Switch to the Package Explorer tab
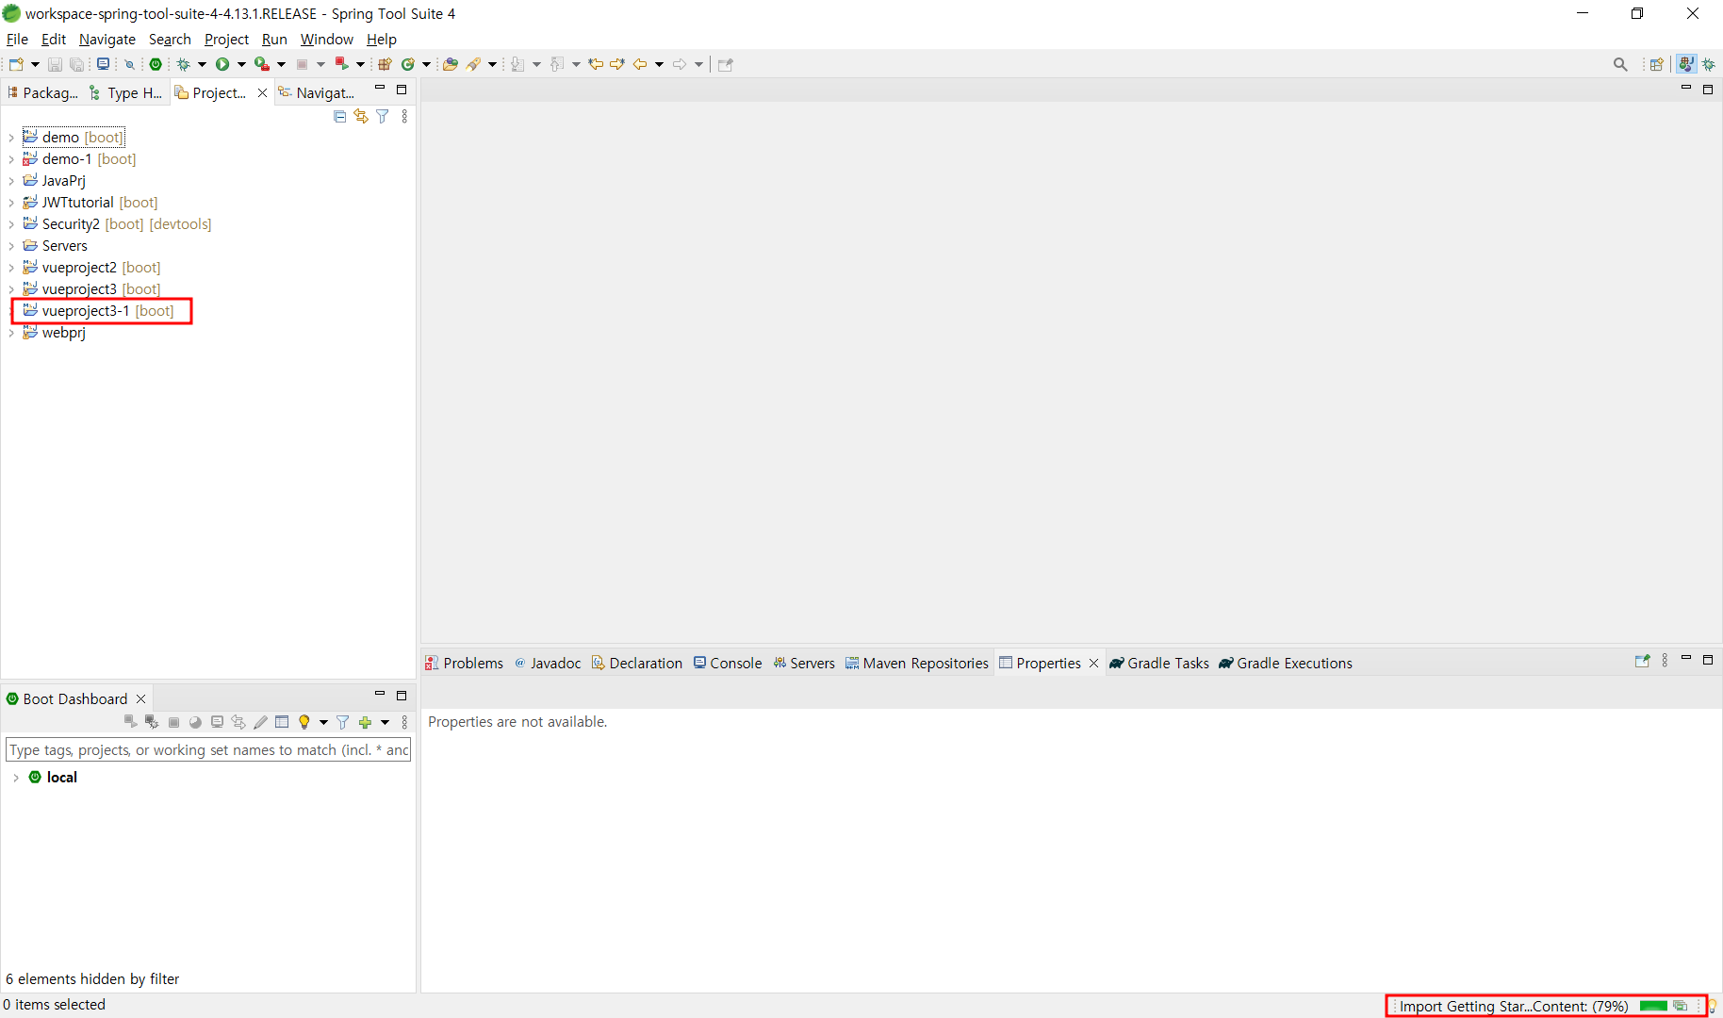The width and height of the screenshot is (1723, 1018). (x=43, y=92)
